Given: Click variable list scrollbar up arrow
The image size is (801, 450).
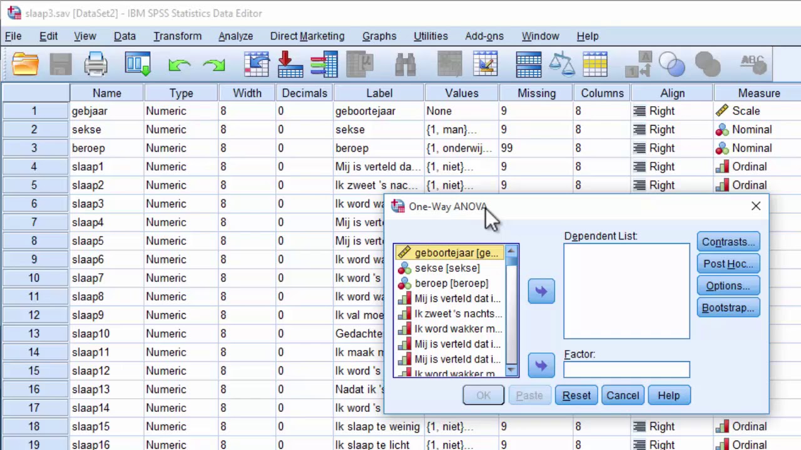Looking at the screenshot, I should 512,251.
